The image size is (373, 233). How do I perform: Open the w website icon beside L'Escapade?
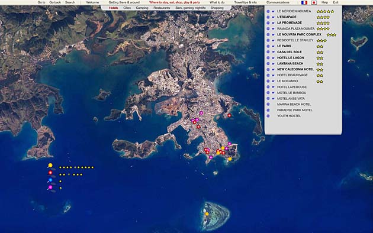(273, 17)
